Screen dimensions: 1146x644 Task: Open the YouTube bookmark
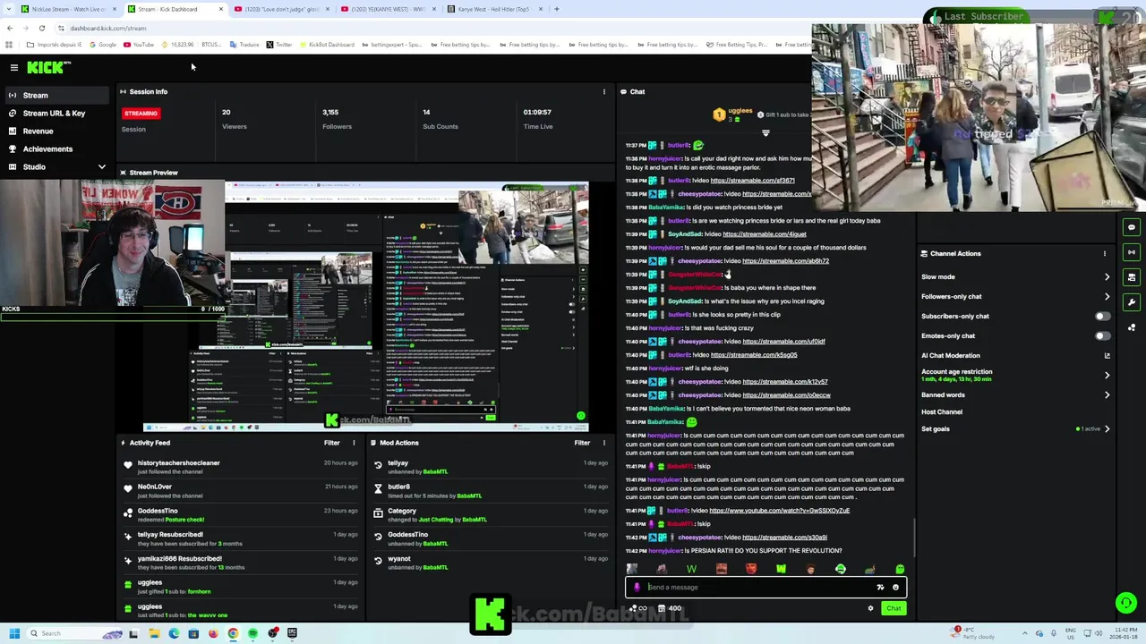[x=139, y=45]
